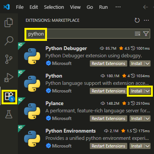
Task: Open the Pylance extension title
Action: [x=54, y=104]
